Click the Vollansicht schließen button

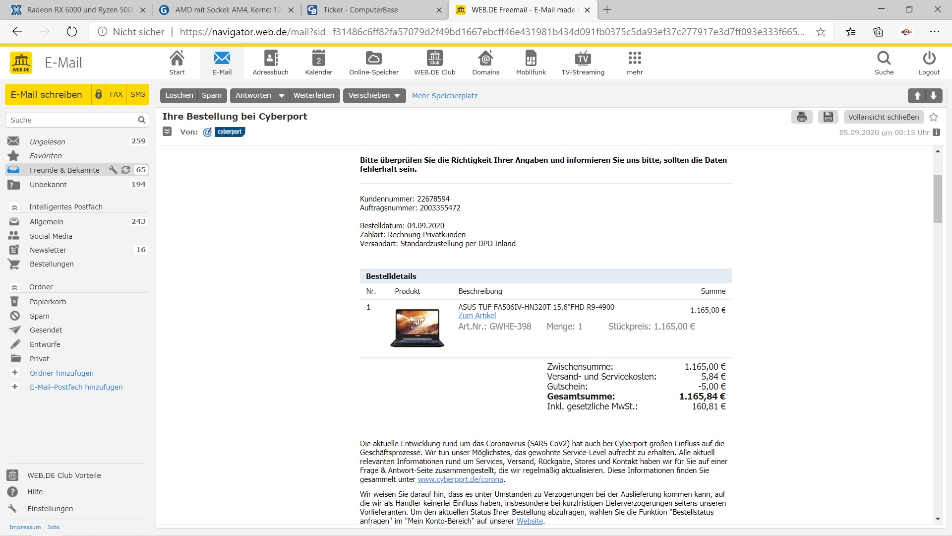[883, 117]
